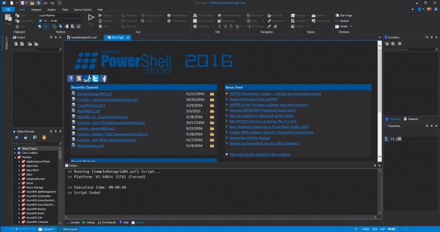Toggle alphabetical sort in Properties panel
Image resolution: width=440 pixels, height=232 pixels.
tap(393, 139)
